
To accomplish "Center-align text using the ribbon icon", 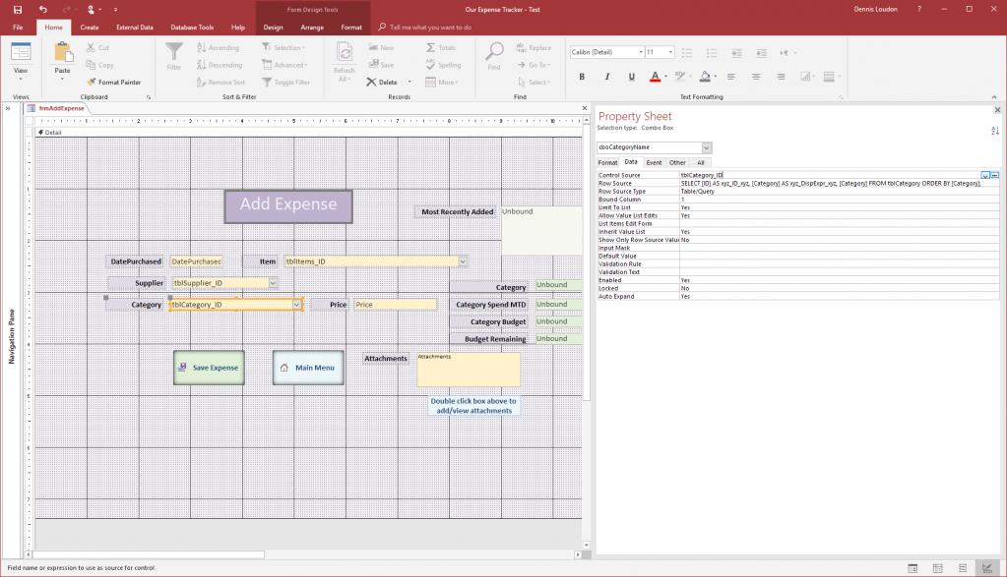I will [x=757, y=77].
